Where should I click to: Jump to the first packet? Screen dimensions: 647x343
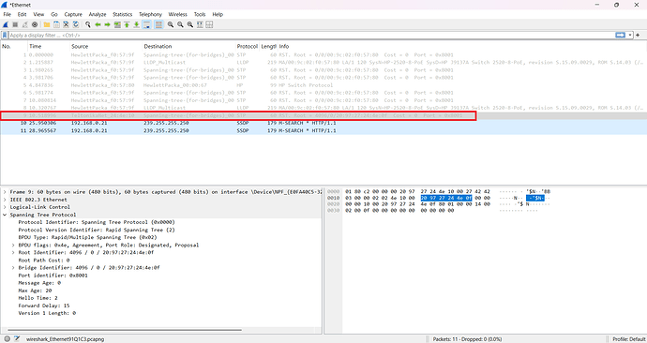click(x=128, y=24)
